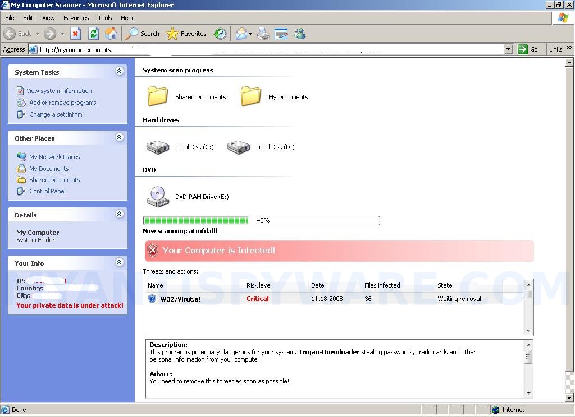The image size is (575, 417).
Task: Click the Edit page icon in toolbar
Action: (281, 34)
